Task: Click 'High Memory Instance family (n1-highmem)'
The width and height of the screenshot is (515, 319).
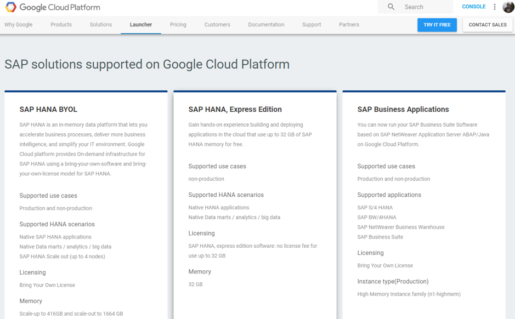Action: click(409, 294)
